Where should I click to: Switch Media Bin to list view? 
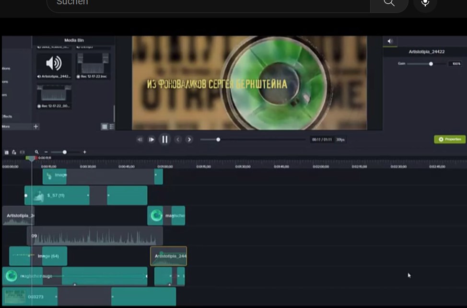pyautogui.click(x=112, y=127)
